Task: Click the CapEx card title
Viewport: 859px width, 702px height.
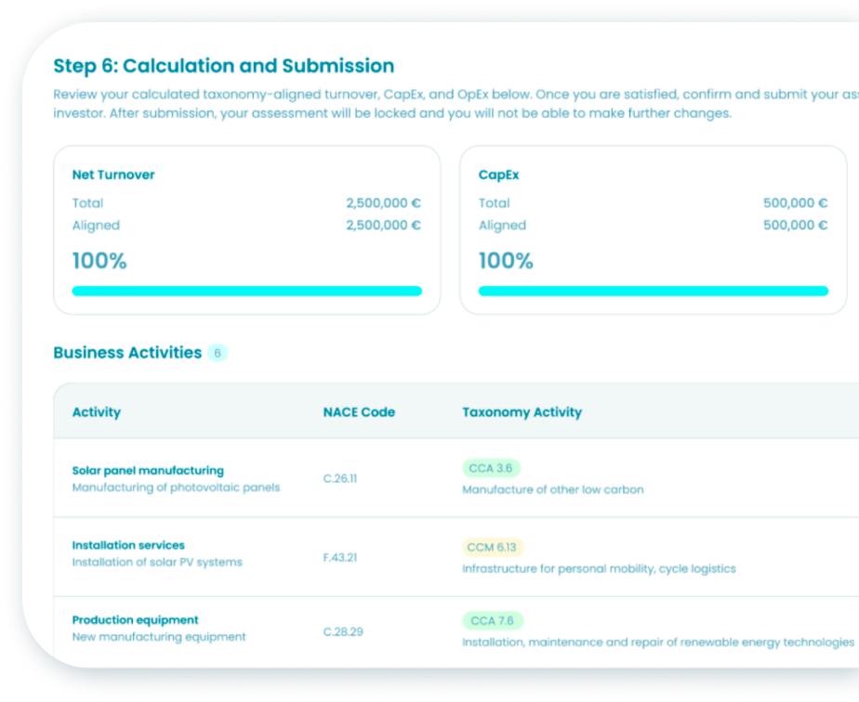Action: click(498, 175)
